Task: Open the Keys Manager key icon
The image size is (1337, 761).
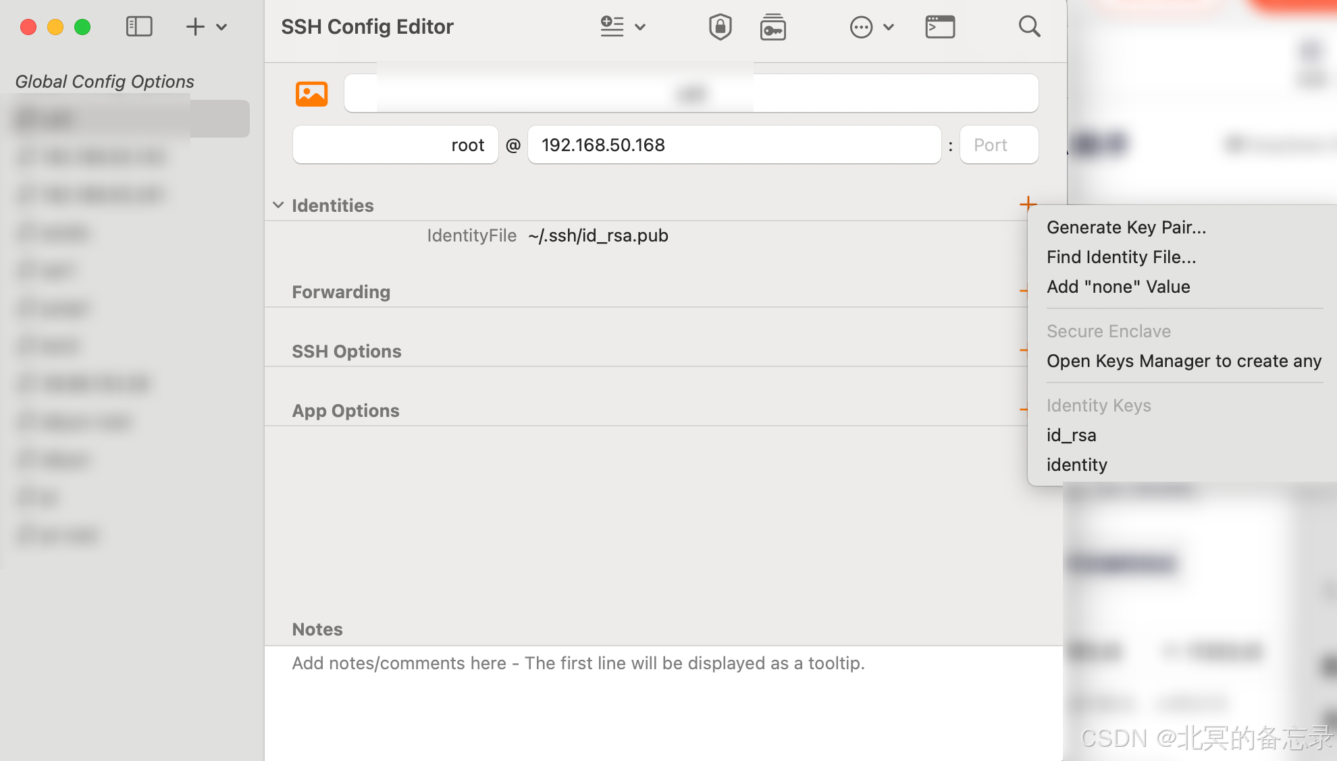Action: point(772,28)
